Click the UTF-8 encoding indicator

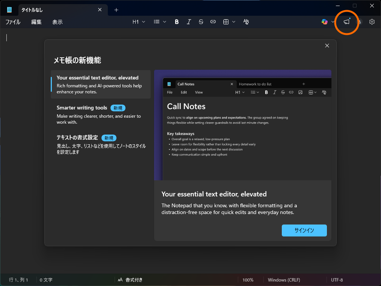[x=337, y=280]
